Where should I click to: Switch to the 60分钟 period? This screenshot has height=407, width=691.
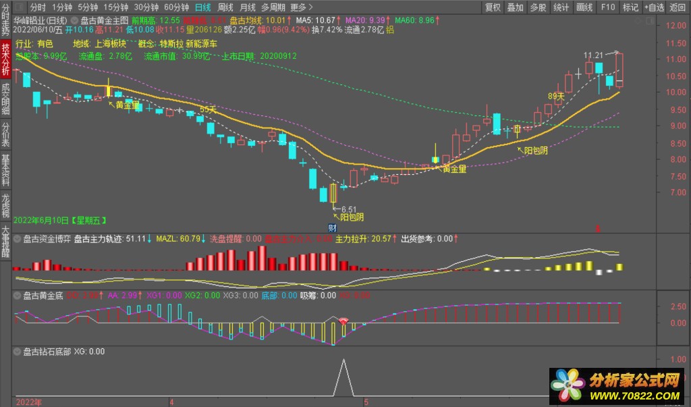pos(176,7)
